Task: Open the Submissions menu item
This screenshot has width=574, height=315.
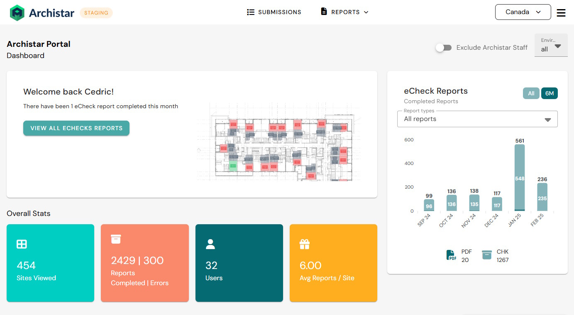Action: (x=274, y=12)
